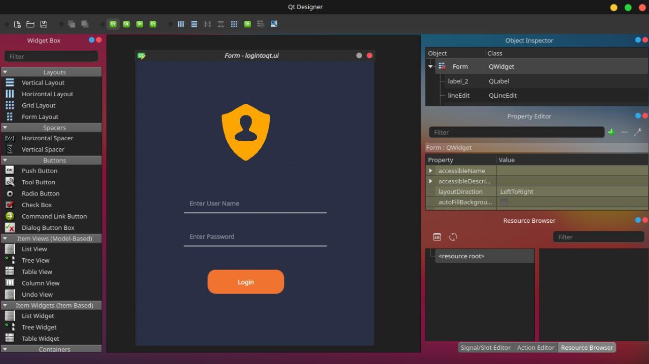Open Property Editor configure wrench icon

[x=638, y=132]
